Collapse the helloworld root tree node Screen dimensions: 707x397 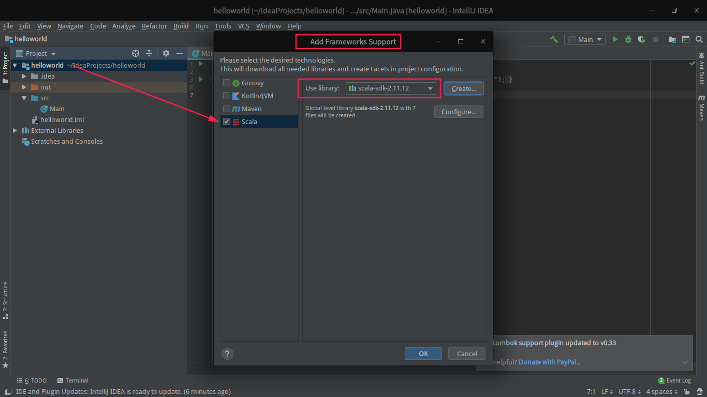(x=15, y=66)
